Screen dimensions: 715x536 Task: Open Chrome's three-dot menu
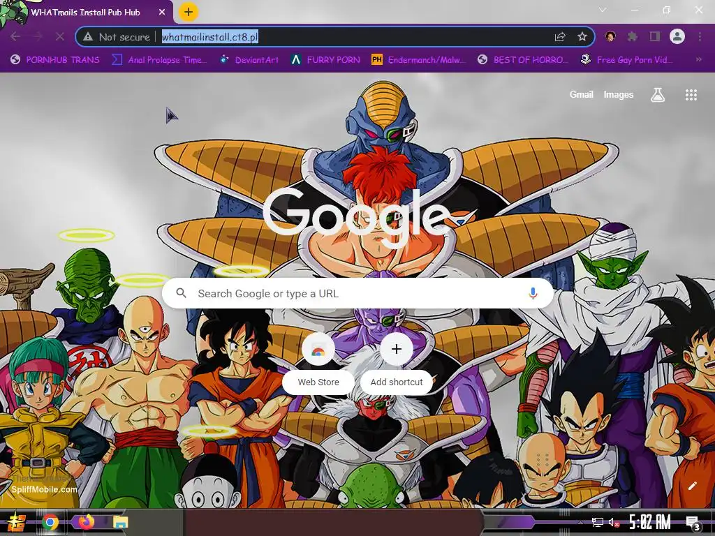(x=700, y=36)
